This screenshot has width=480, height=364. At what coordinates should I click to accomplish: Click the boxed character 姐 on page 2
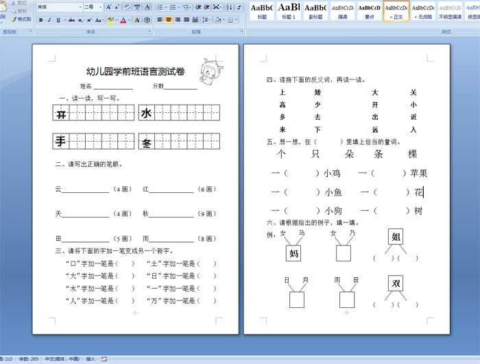tap(396, 237)
